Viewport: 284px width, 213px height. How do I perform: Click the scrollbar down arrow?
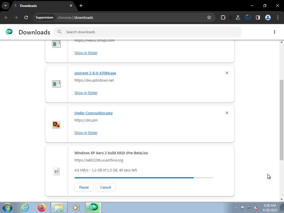(282, 199)
